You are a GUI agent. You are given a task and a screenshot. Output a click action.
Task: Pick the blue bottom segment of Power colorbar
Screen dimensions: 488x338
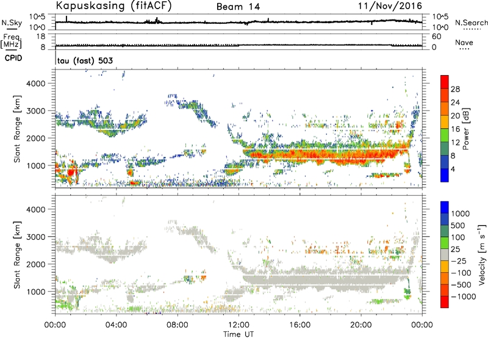point(445,175)
